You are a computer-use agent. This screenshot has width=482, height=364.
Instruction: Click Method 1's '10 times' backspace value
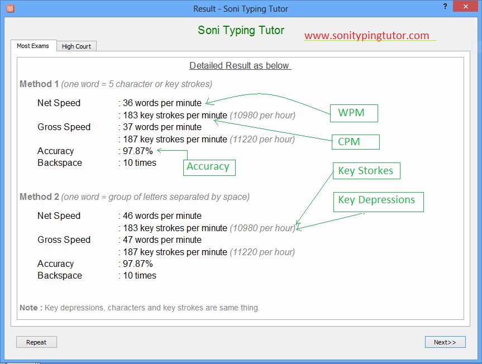pyautogui.click(x=140, y=162)
